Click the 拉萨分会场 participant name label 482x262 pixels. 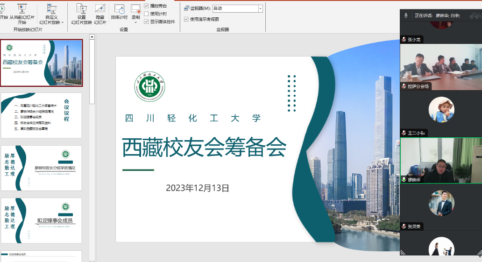(418, 86)
